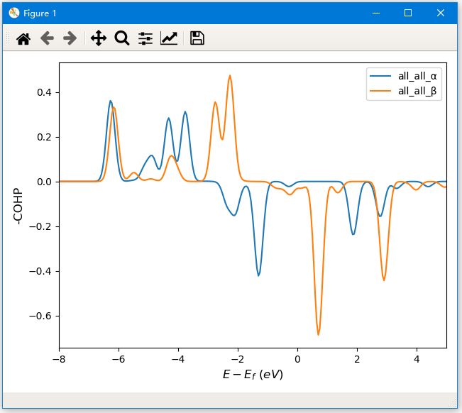Save the figure with floppy icon
The image size is (462, 413).
pos(197,38)
